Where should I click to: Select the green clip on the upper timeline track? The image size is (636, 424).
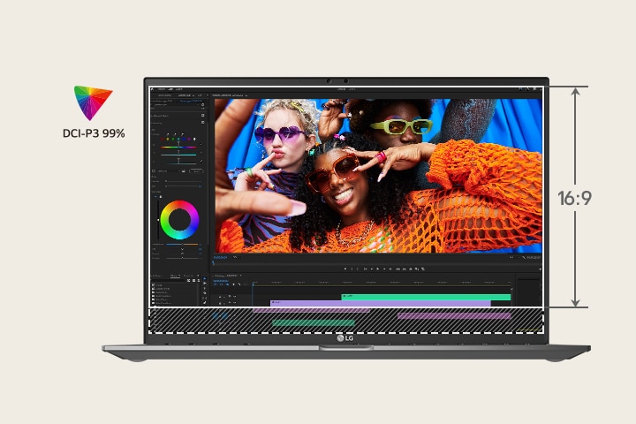(x=426, y=297)
